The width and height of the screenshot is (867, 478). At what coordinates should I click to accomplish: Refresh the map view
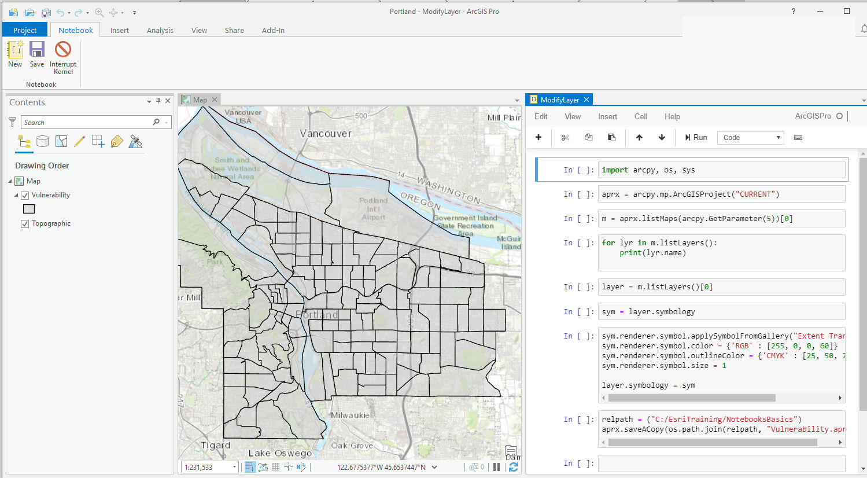point(513,467)
